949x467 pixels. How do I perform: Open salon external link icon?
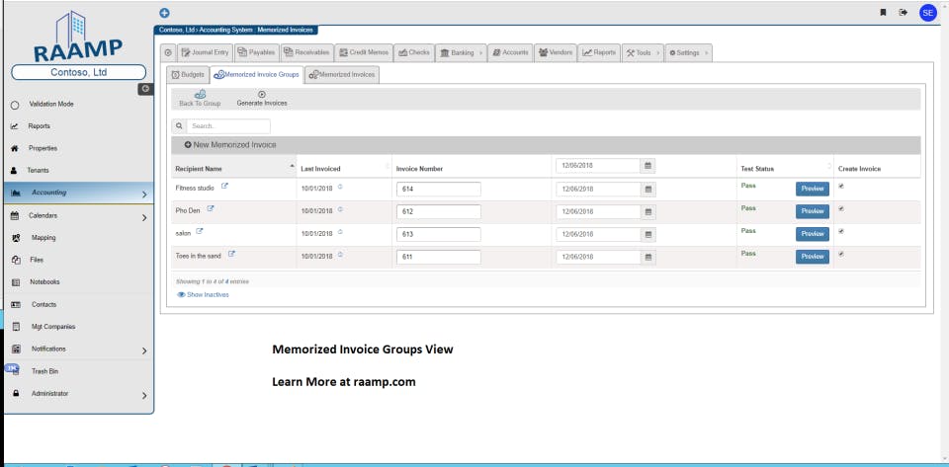(x=200, y=231)
